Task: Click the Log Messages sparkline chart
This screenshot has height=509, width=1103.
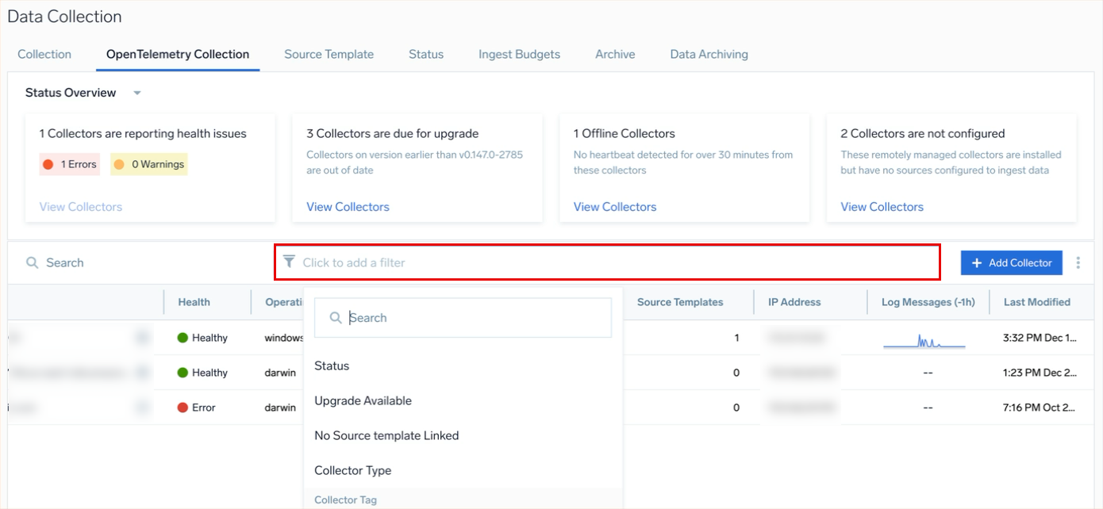Action: click(924, 341)
